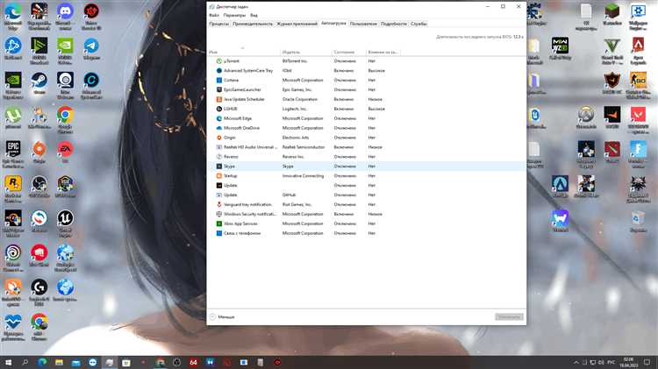Screen dimensions: 658x369
Task: Select the Java Update Scheduler icon
Action: (218, 99)
